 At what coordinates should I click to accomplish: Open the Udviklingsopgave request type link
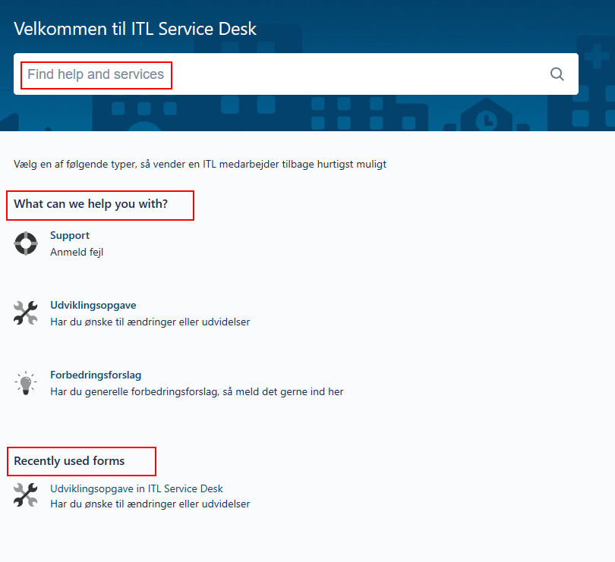tap(93, 305)
